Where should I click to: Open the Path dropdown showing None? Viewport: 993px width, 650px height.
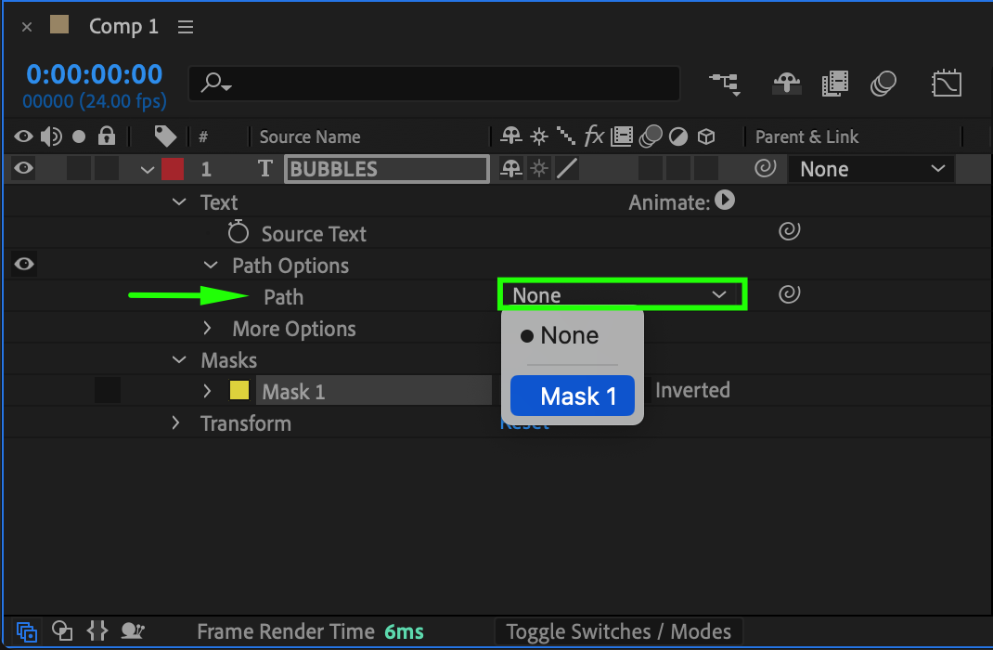click(622, 295)
